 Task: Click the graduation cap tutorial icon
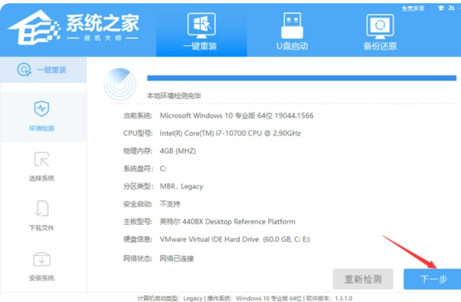(x=441, y=8)
